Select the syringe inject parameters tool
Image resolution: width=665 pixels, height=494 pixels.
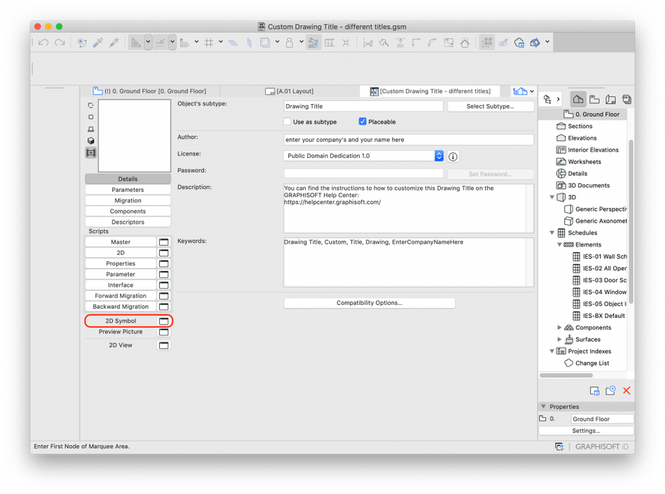pyautogui.click(x=114, y=43)
